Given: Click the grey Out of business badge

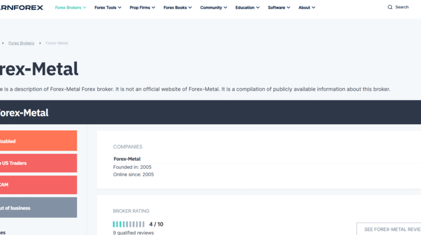Looking at the screenshot, I should coord(37,208).
